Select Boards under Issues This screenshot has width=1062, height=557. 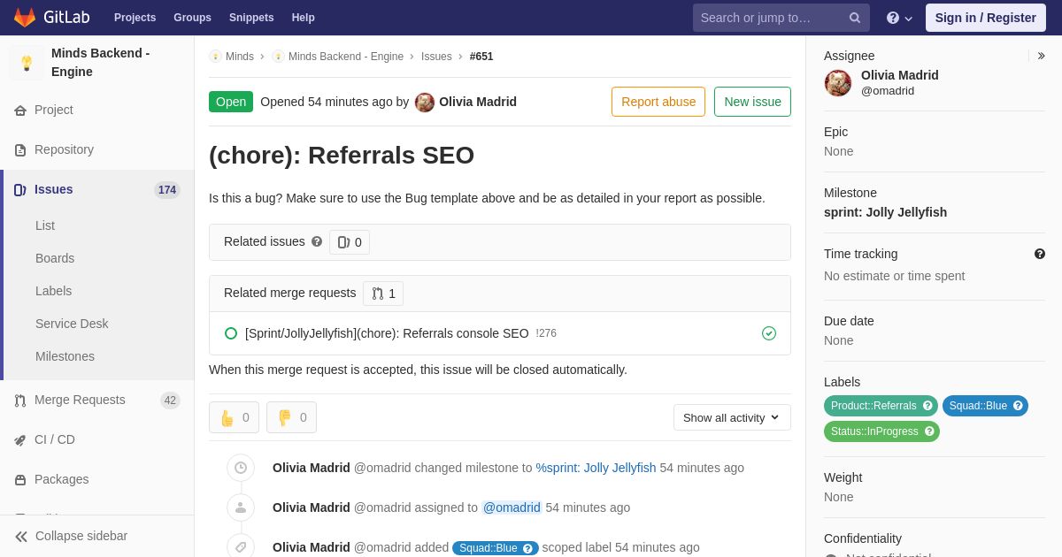point(55,258)
